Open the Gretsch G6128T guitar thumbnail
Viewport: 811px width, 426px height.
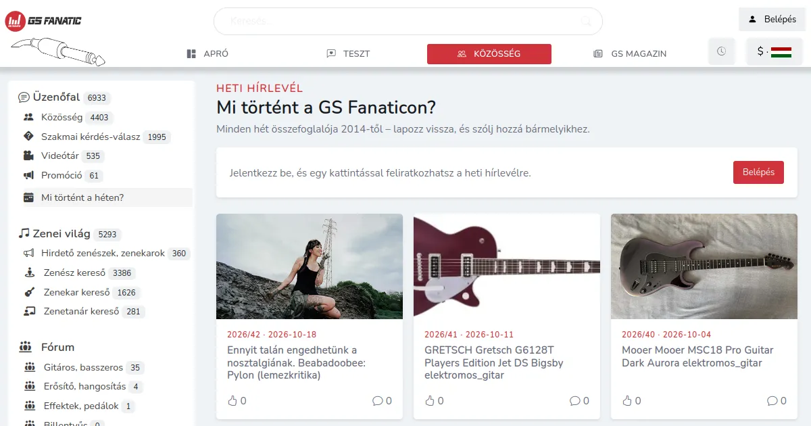click(507, 266)
